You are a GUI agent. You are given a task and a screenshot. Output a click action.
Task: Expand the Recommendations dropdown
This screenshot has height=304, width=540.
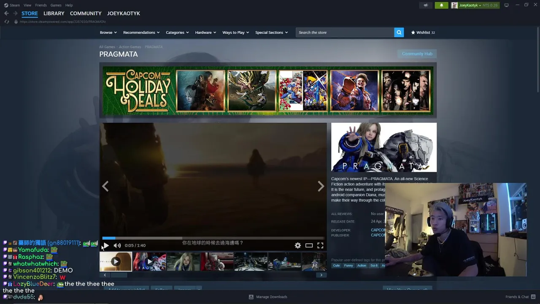pos(141,33)
